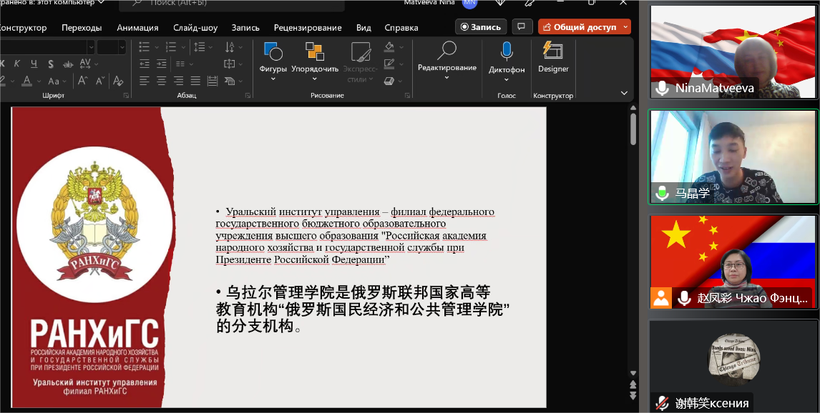
Task: Click the Record (Запись) button
Action: click(x=481, y=26)
